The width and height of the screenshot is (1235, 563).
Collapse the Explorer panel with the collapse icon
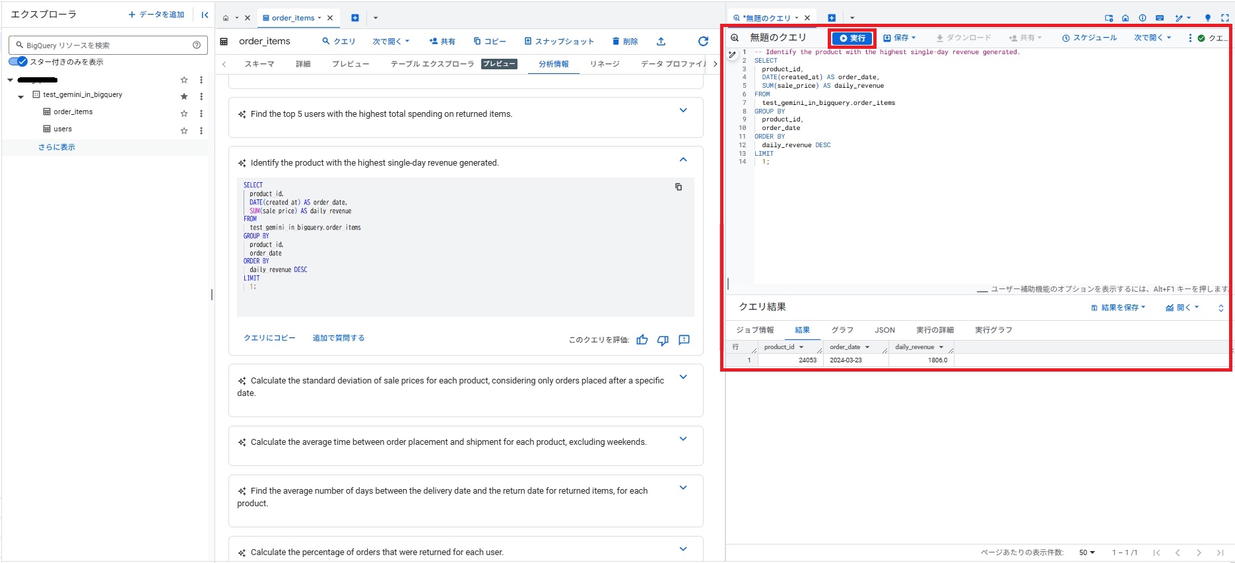[x=205, y=15]
